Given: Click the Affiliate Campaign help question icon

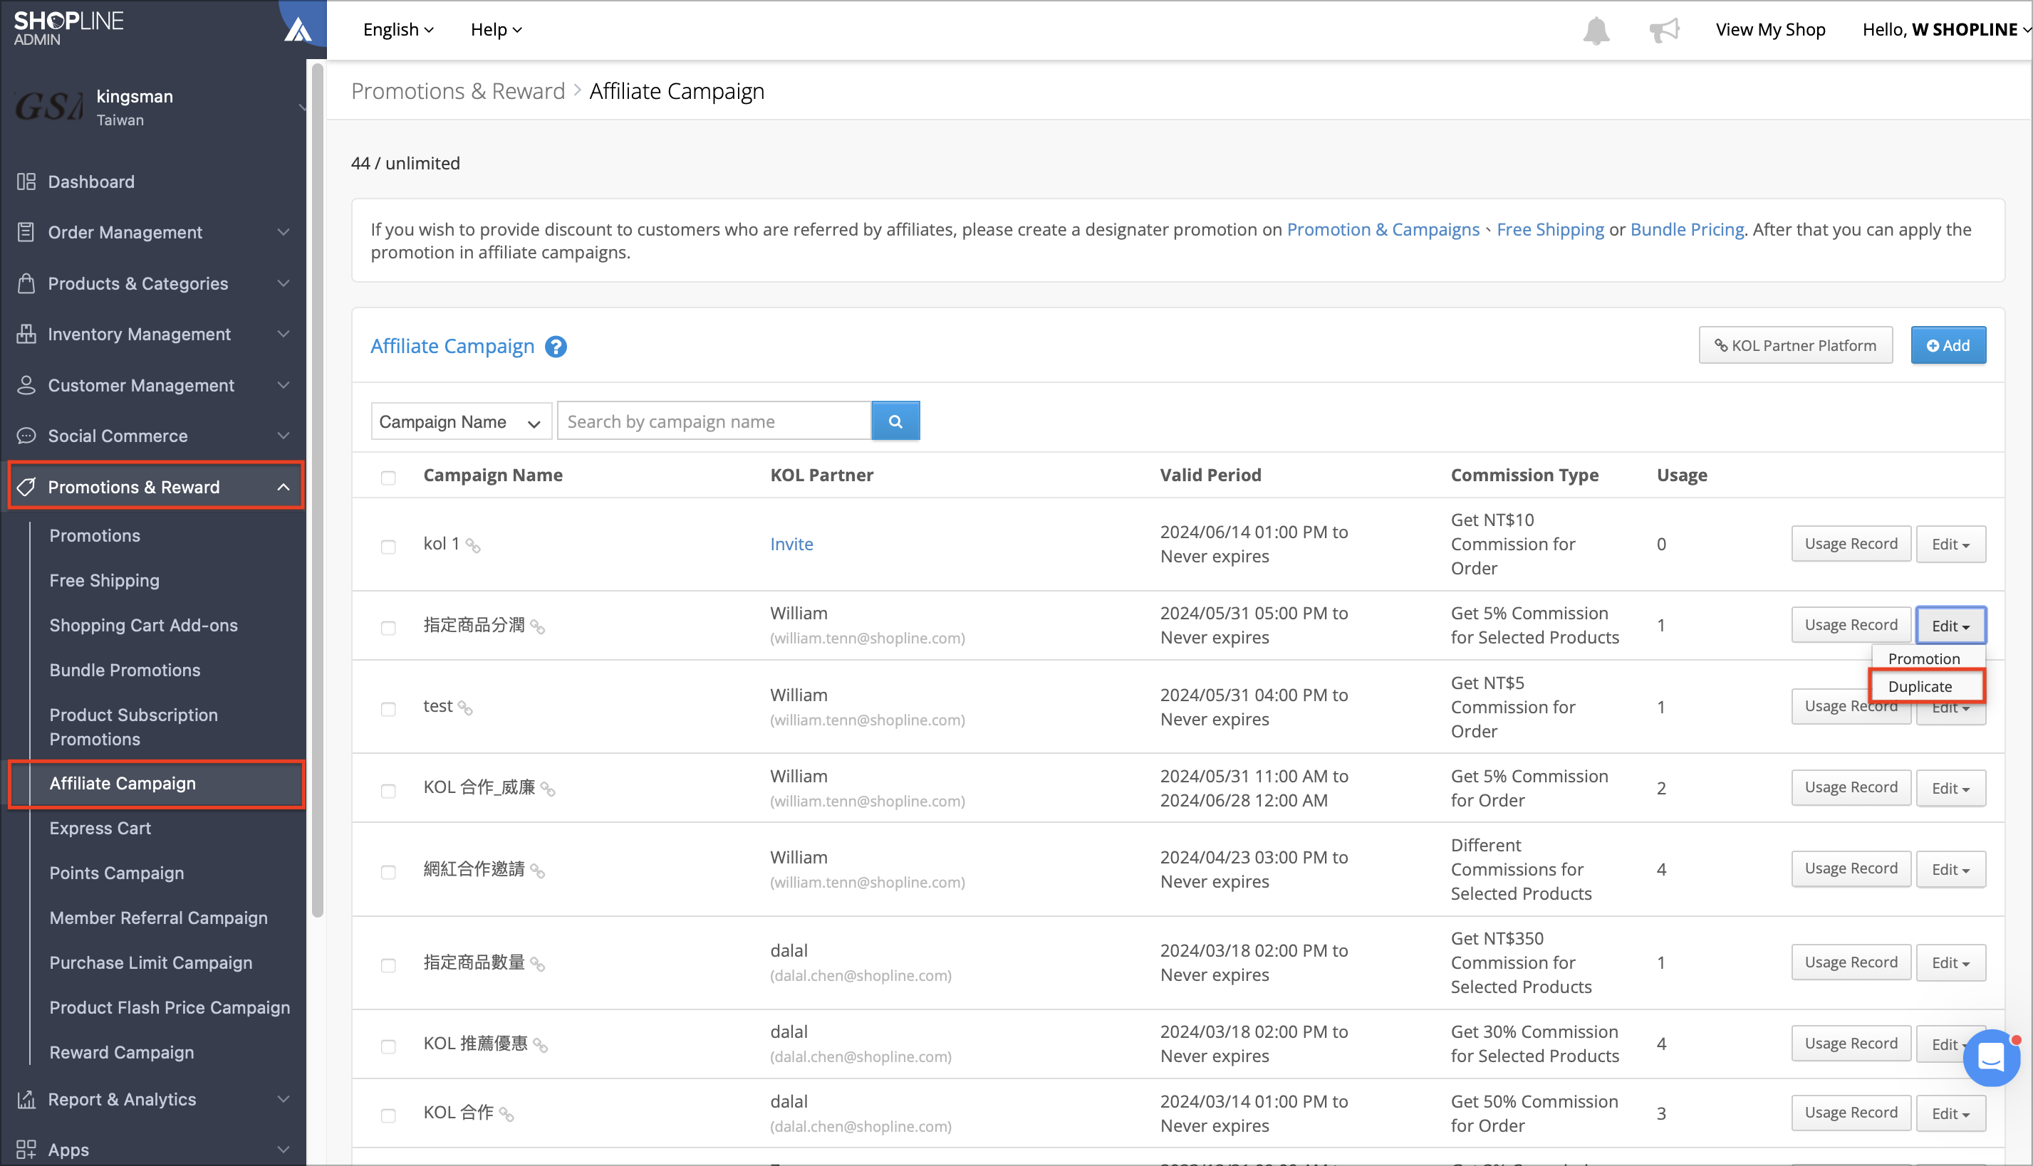Looking at the screenshot, I should tap(556, 347).
